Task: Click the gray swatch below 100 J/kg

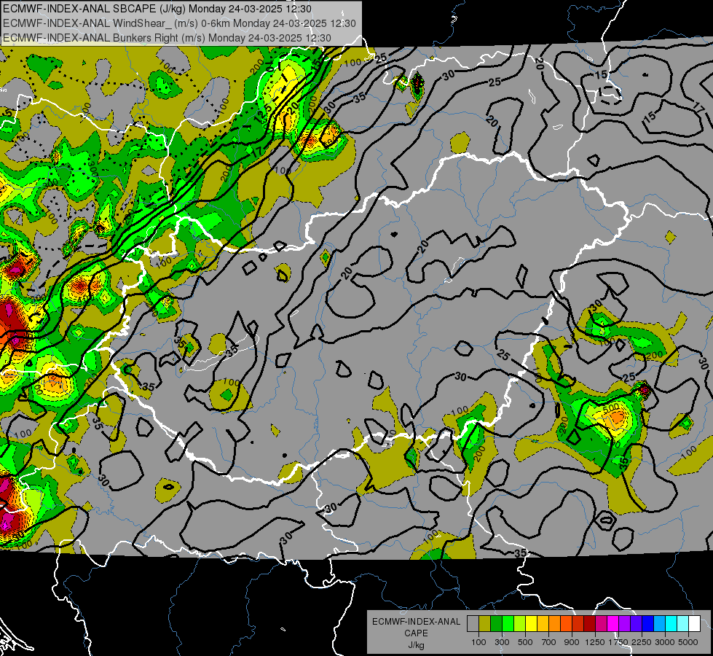Action: click(473, 624)
